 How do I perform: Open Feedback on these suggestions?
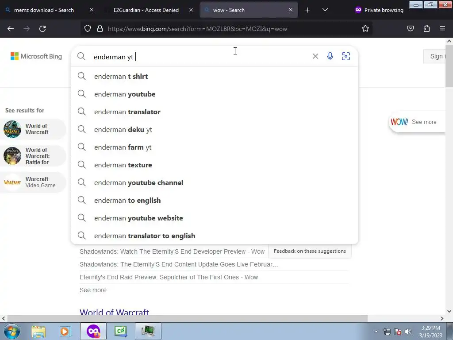[310, 251]
